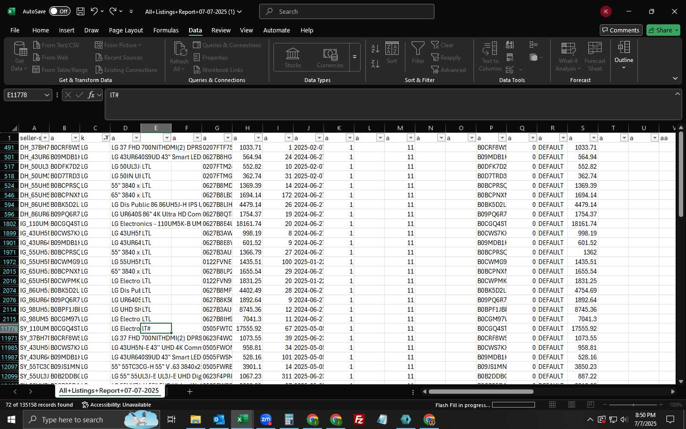This screenshot has width=686, height=429.
Task: Open the Sort dialog
Action: (x=392, y=52)
